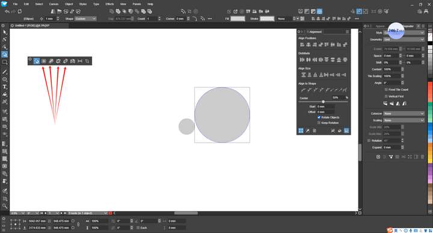Open the File menu
Viewport: 433px width, 233px height.
pyautogui.click(x=15, y=4)
